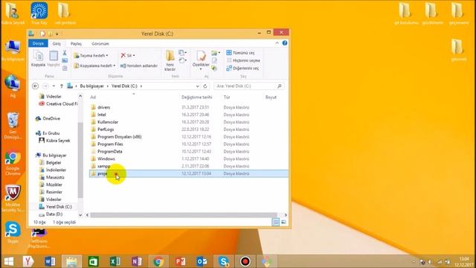Open the address bar history dropdown
This screenshot has width=476, height=268.
tap(198, 86)
